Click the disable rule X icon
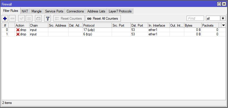The width and height of the screenshot is (228, 108). pyautogui.click(x=29, y=19)
